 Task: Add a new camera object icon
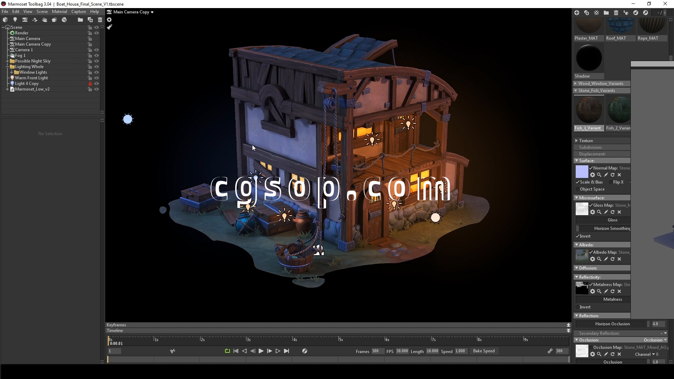(25, 20)
